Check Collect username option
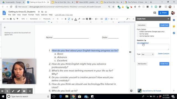The image size is (177, 99). (138, 32)
